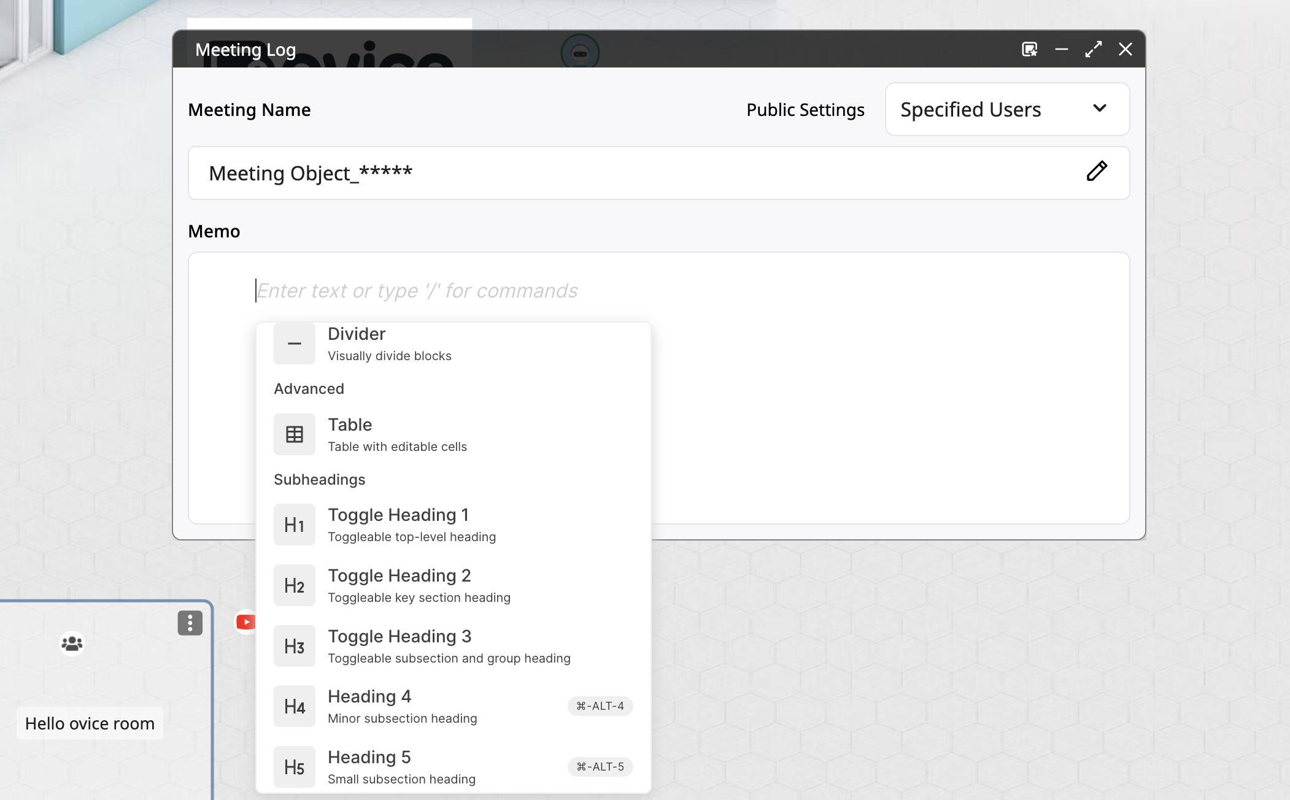Expand the Meeting Log window to fullscreen
The image size is (1290, 800).
click(1093, 49)
